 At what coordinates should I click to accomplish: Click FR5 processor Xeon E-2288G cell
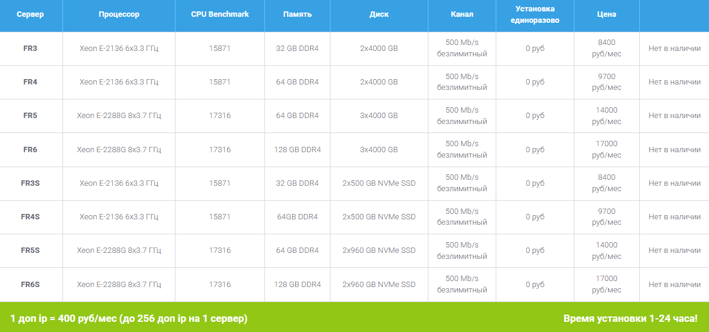(119, 116)
